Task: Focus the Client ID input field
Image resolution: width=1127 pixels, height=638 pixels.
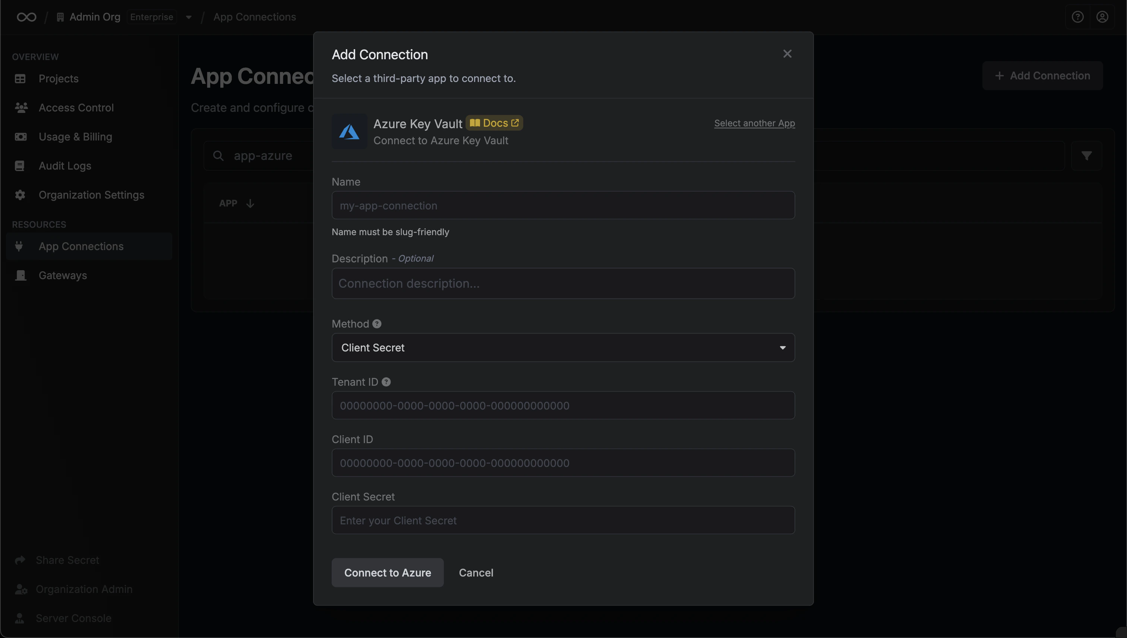Action: 563,463
